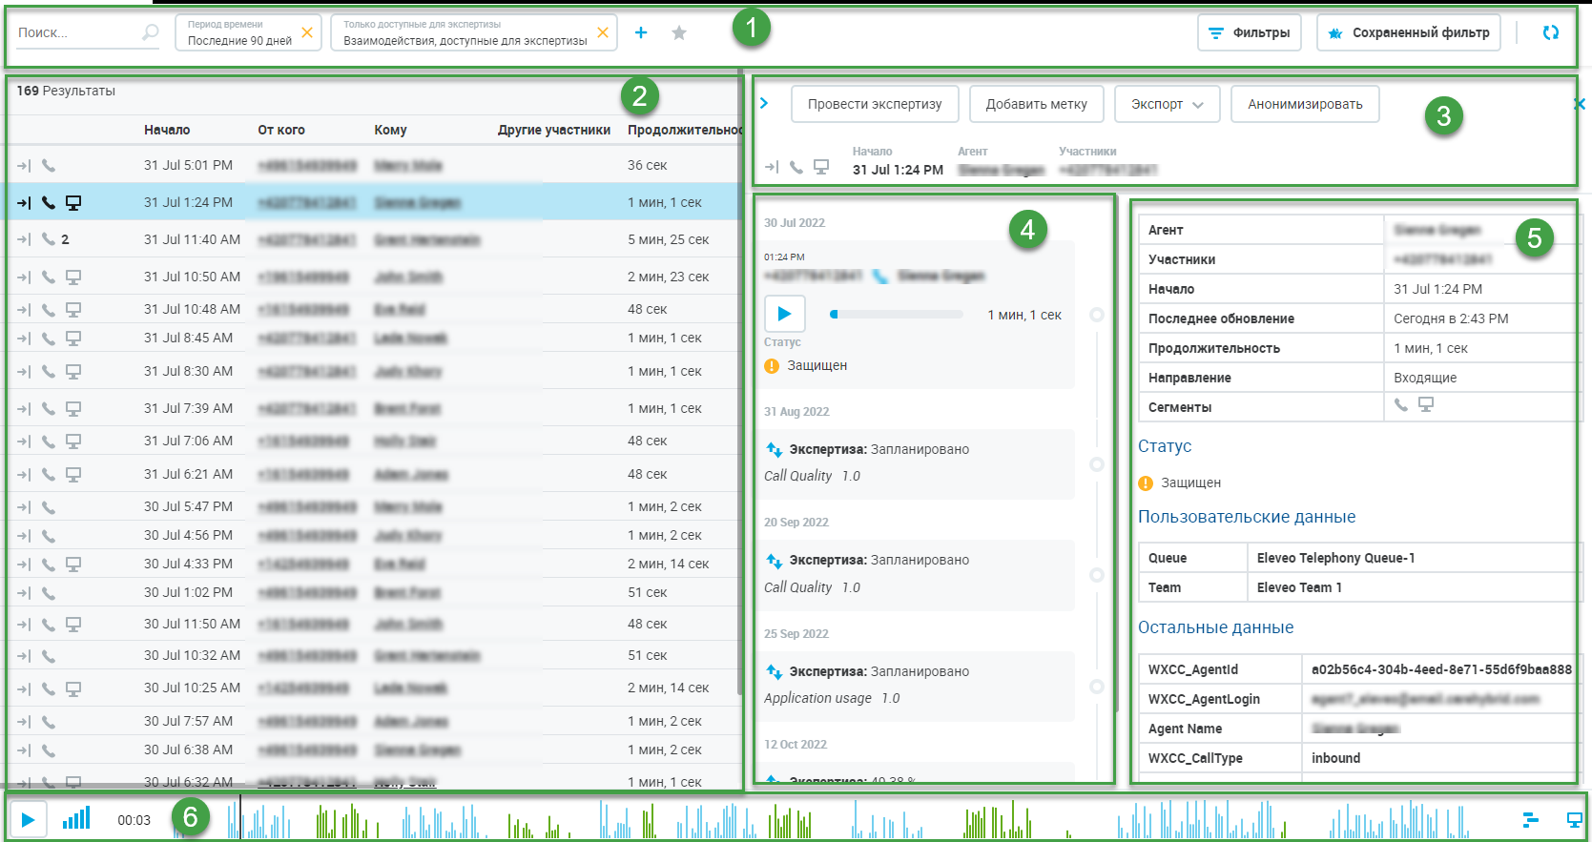The image size is (1592, 842).
Task: Seek in the call recording progress bar
Action: (897, 314)
